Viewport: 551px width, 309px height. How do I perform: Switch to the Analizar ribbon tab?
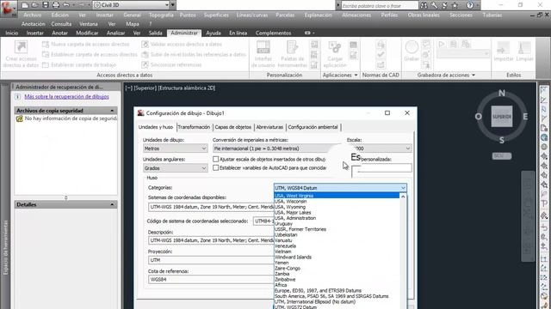point(115,33)
